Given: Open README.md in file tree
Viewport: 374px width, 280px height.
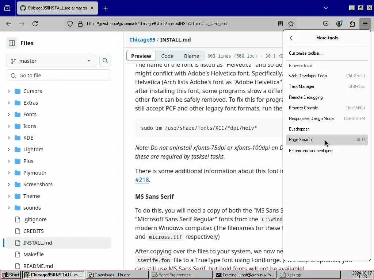Looking at the screenshot, I should 38,266.
